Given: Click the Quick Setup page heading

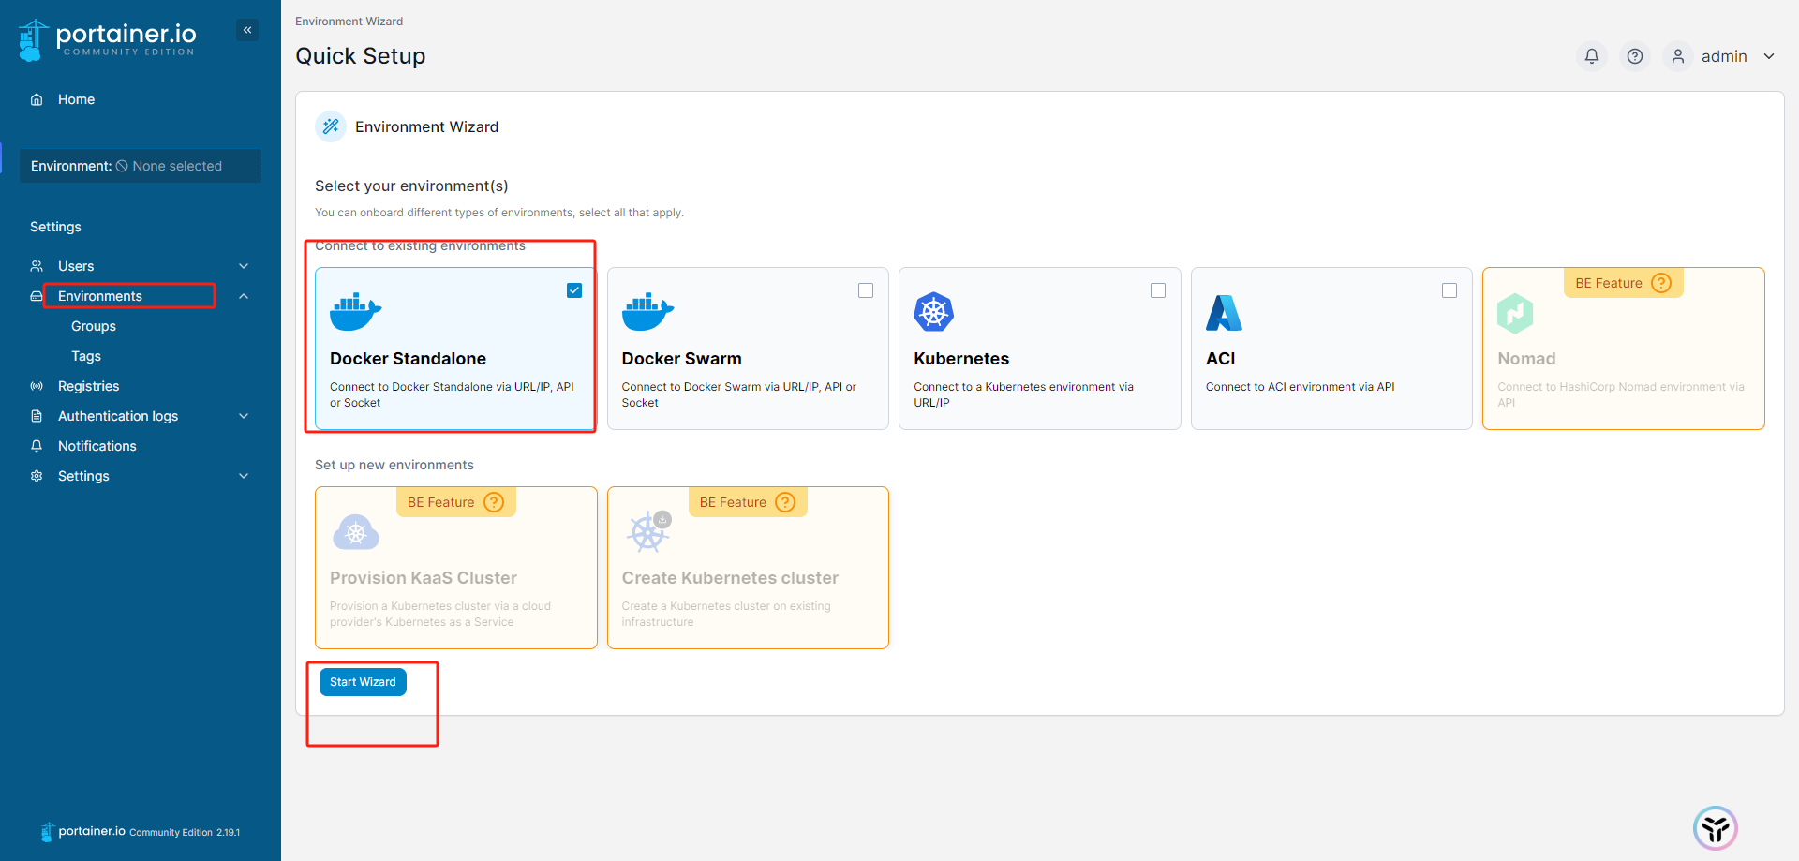Looking at the screenshot, I should [361, 56].
